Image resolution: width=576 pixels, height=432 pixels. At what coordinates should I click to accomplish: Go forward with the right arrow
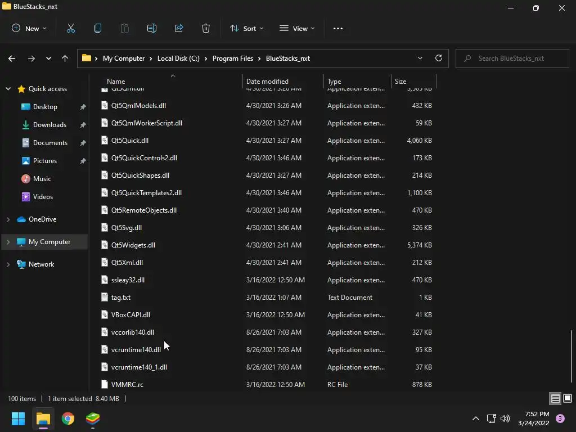[x=31, y=58]
